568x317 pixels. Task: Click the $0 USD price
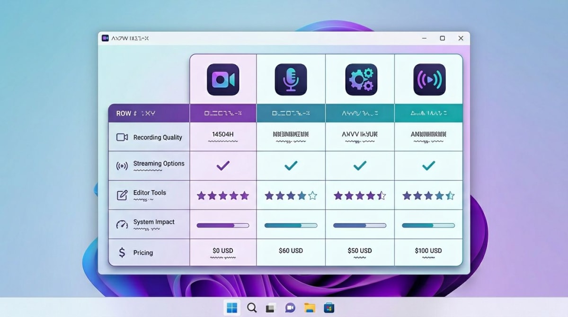(223, 251)
